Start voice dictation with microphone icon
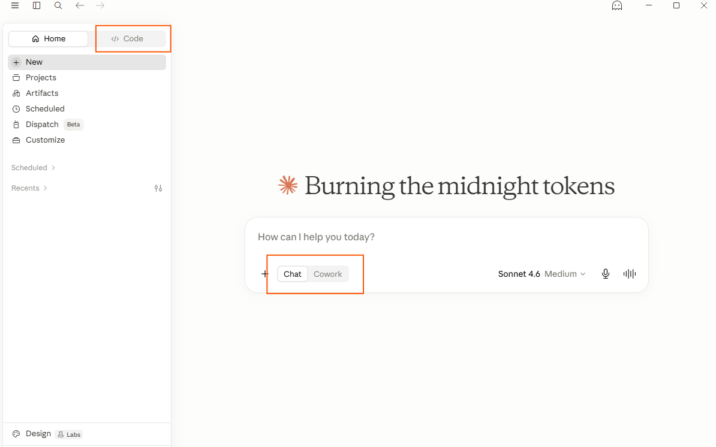This screenshot has height=447, width=716. (606, 274)
